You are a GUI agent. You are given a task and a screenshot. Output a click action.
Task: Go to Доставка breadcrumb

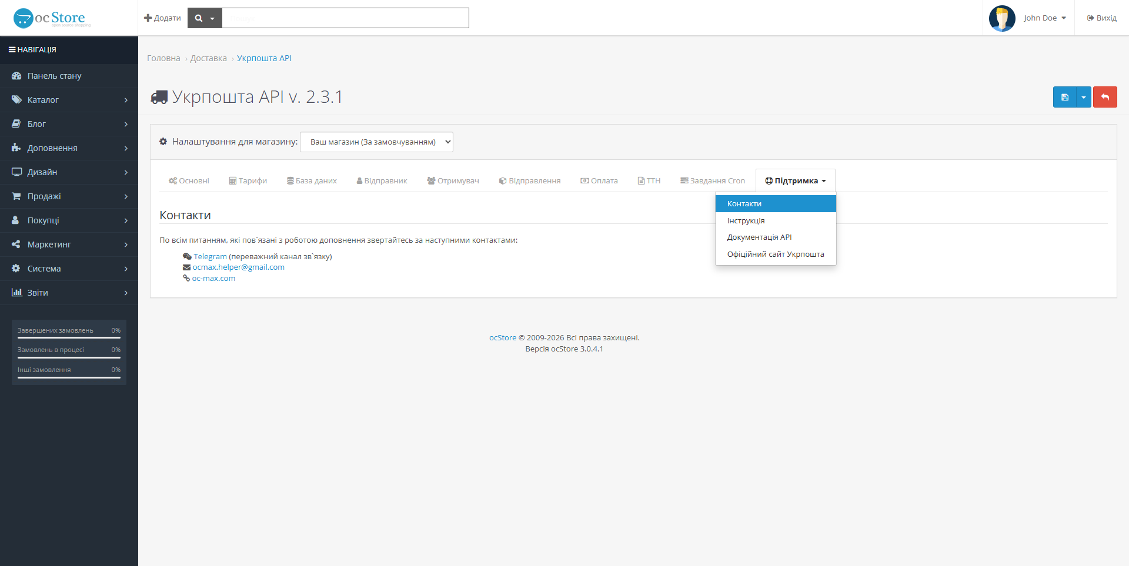209,58
